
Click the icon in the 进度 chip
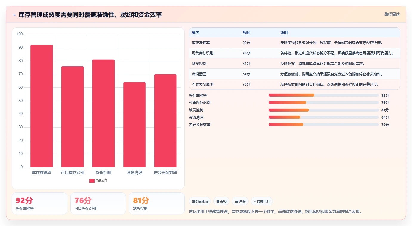coord(237,202)
